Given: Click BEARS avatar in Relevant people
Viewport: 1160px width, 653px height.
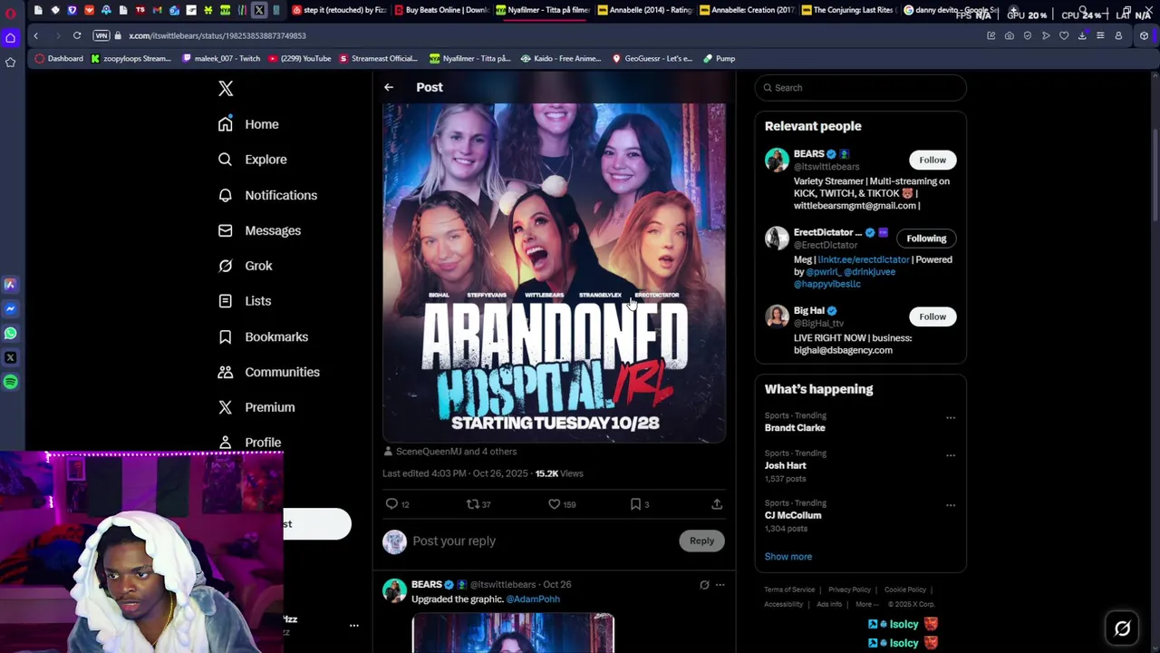Looking at the screenshot, I should point(777,160).
